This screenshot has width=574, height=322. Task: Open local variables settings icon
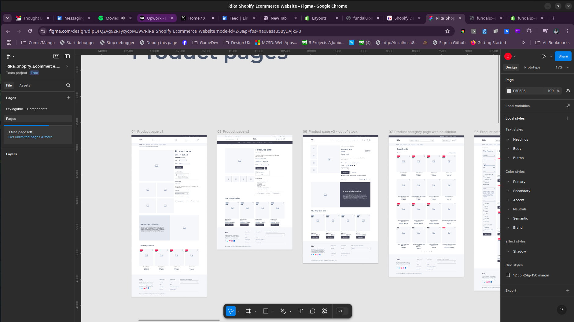[568, 106]
